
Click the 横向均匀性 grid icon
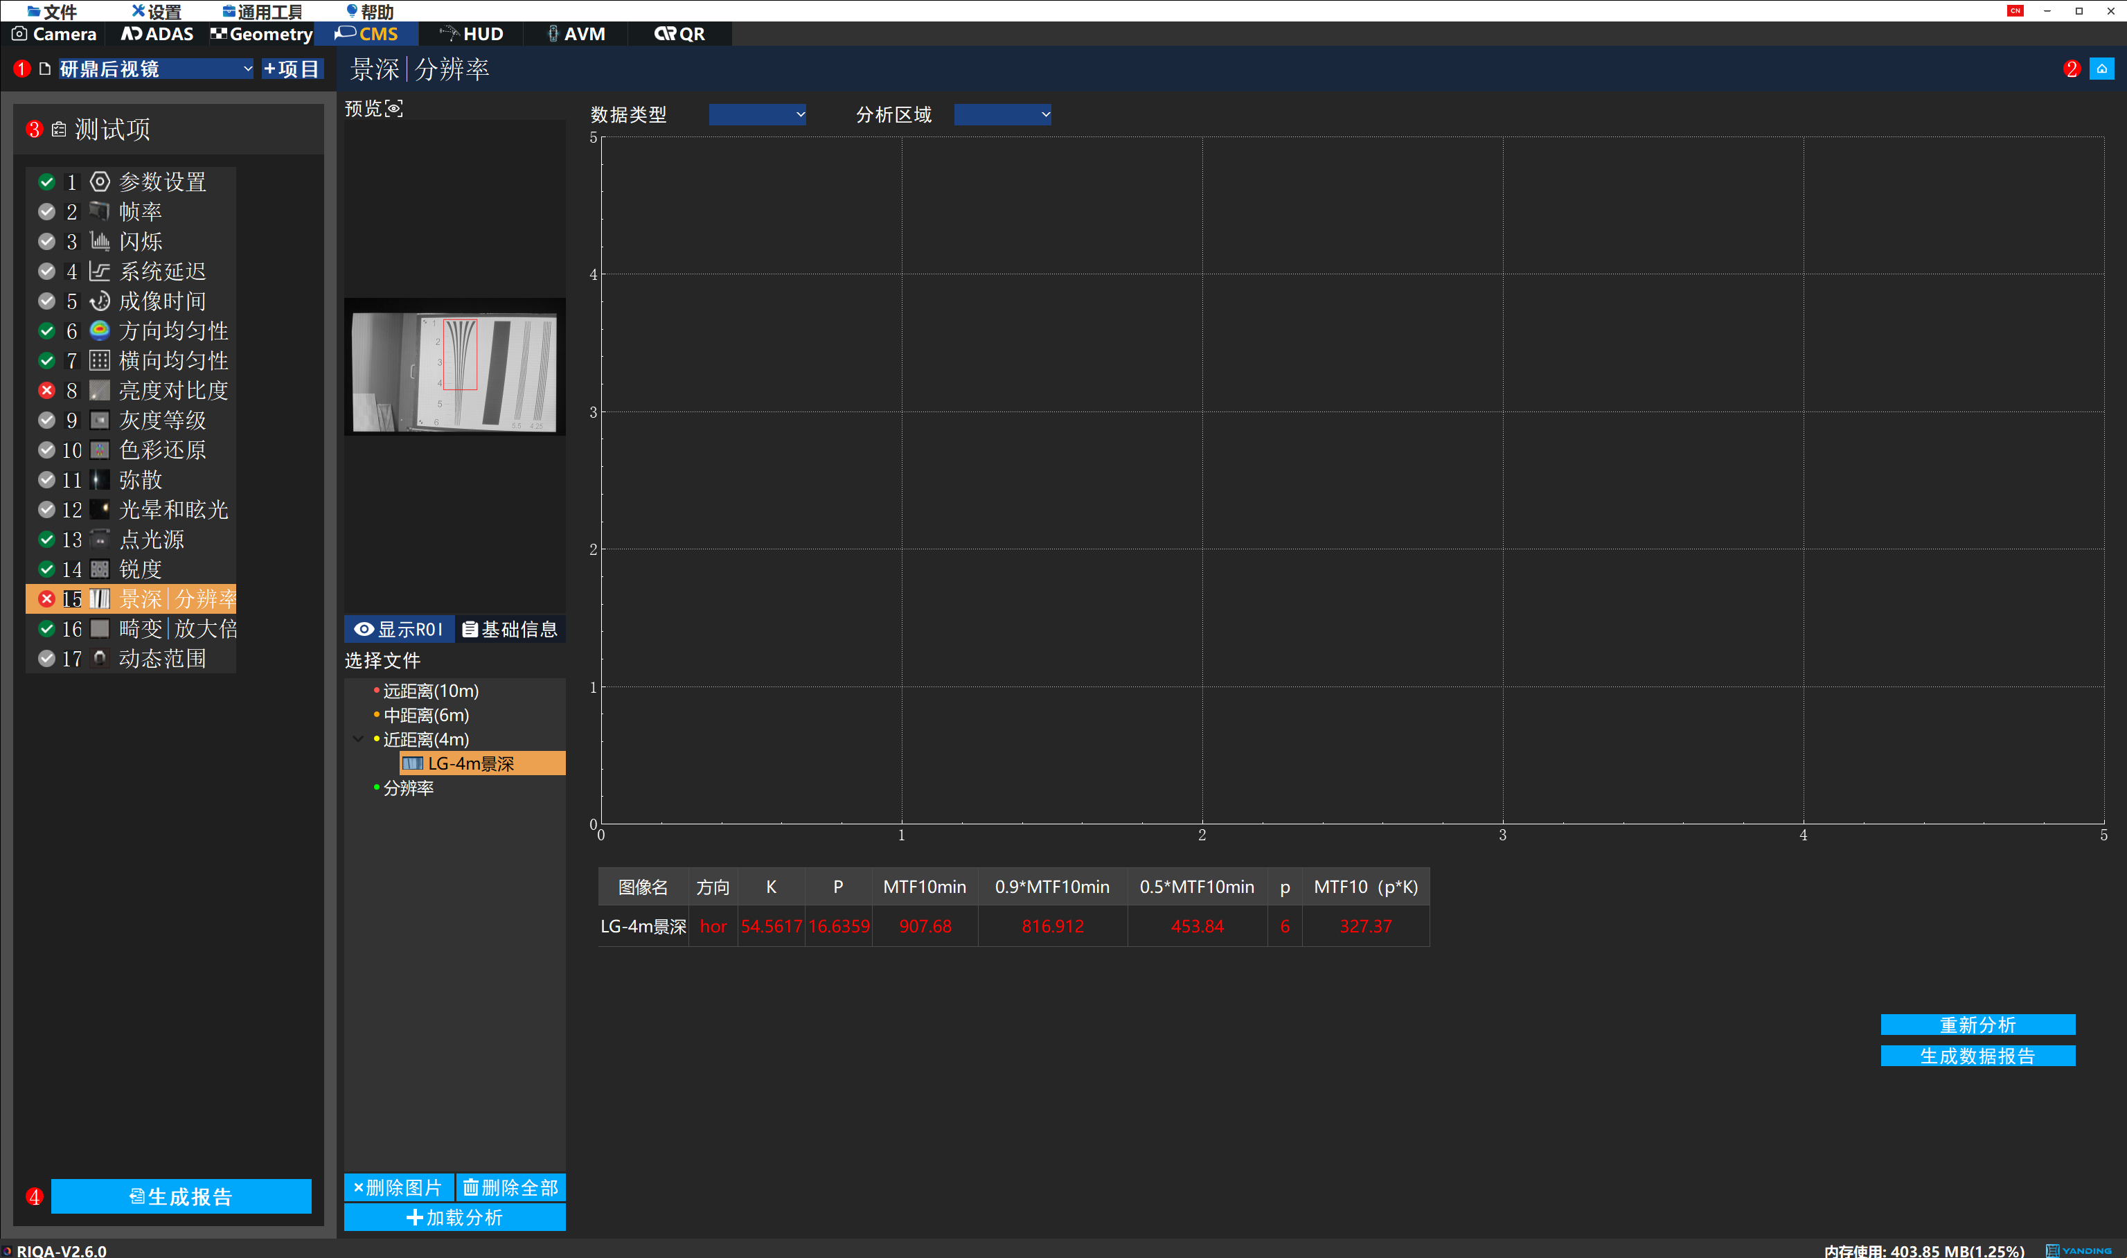pyautogui.click(x=100, y=360)
